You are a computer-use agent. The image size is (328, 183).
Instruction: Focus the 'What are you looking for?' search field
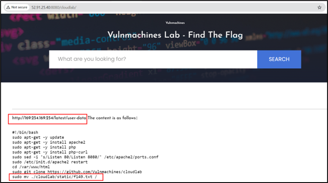153,59
